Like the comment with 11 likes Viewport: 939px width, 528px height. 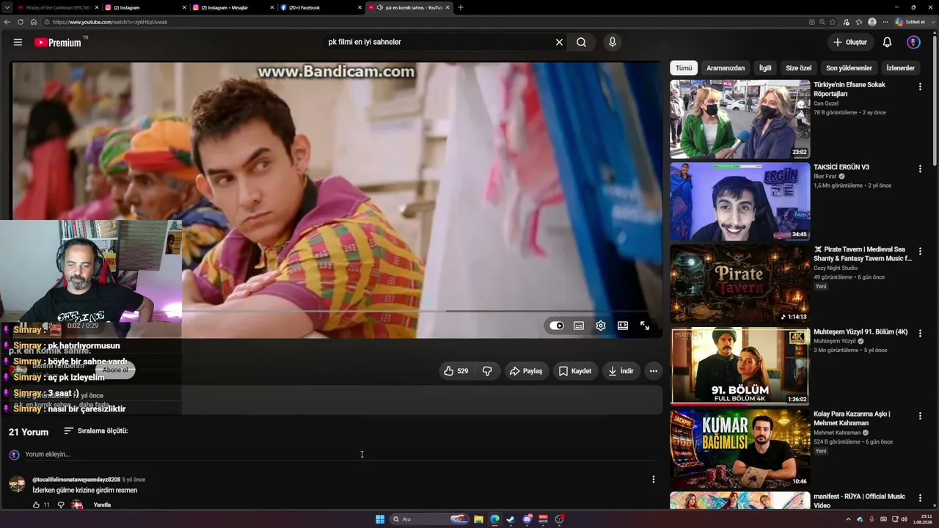36,505
